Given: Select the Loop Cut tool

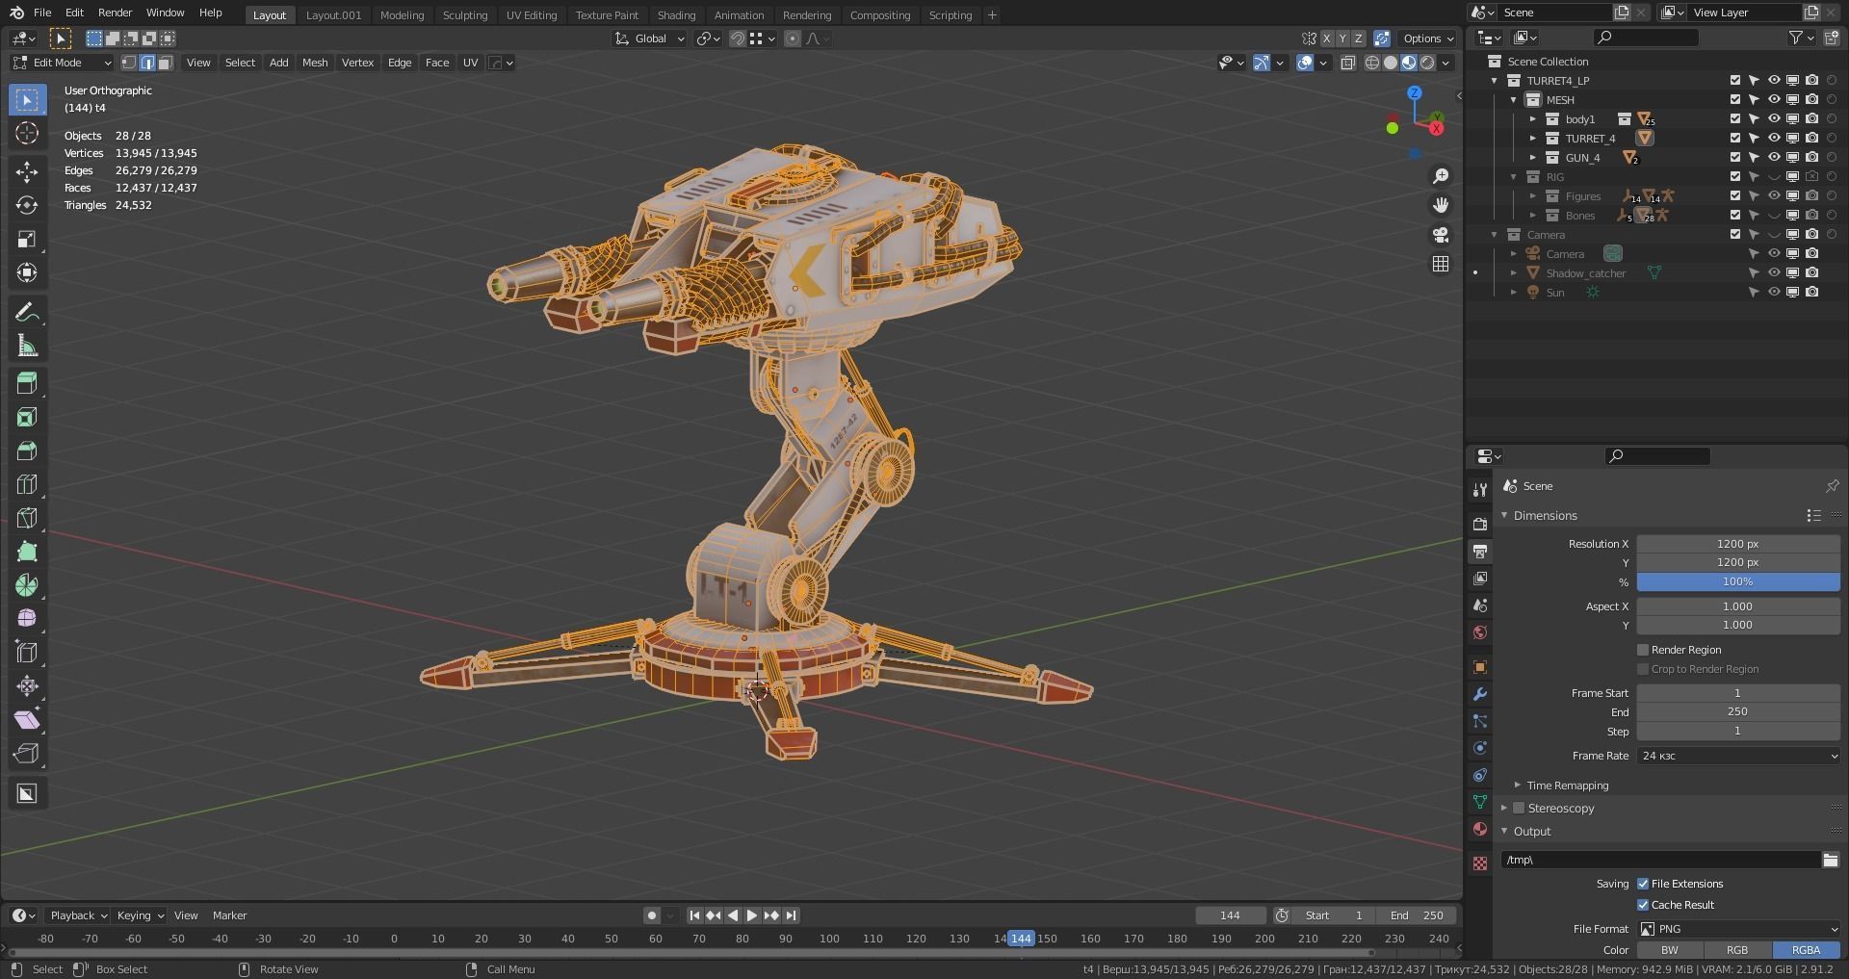Looking at the screenshot, I should tap(27, 484).
